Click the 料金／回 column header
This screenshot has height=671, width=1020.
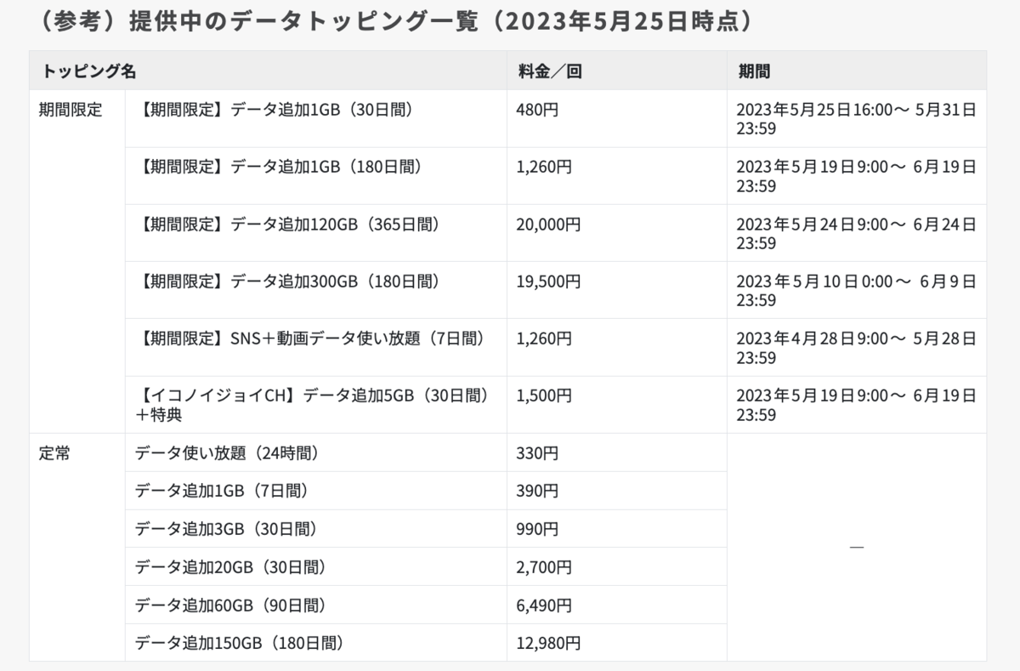click(x=549, y=71)
